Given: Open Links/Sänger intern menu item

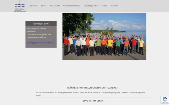Looking at the screenshot, I should pos(91,6).
